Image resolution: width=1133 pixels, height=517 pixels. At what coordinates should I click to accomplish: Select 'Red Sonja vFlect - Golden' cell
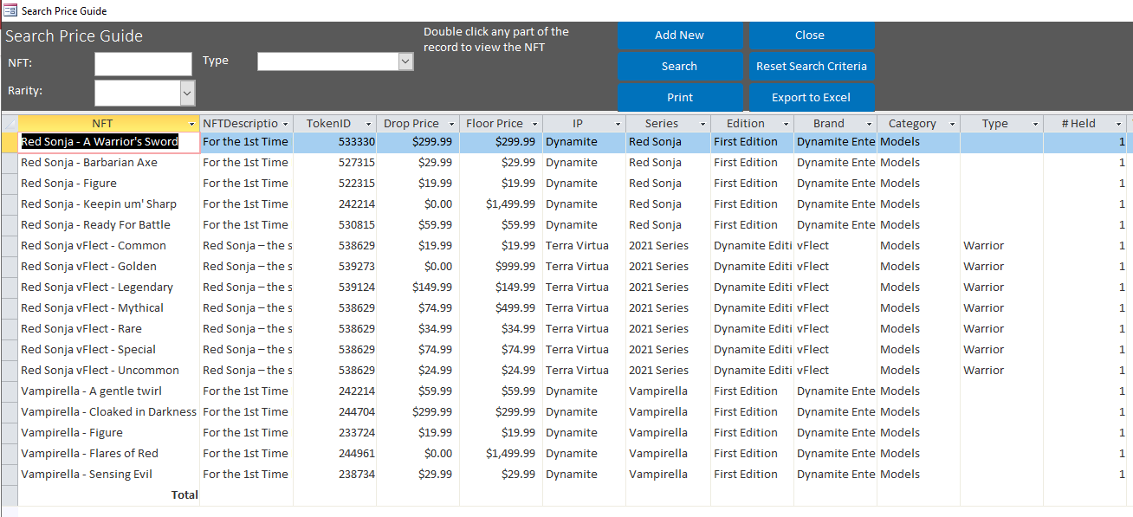pyautogui.click(x=109, y=267)
